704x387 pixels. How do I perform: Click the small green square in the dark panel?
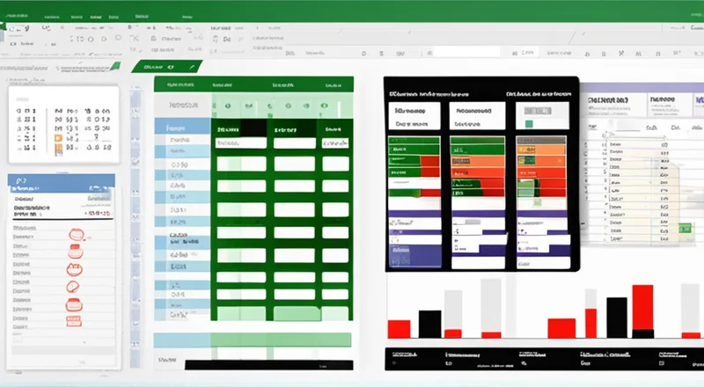pos(528,124)
